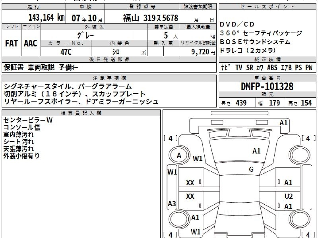Select the color number 47C
Viewport: 318px width, 238px height.
point(66,52)
